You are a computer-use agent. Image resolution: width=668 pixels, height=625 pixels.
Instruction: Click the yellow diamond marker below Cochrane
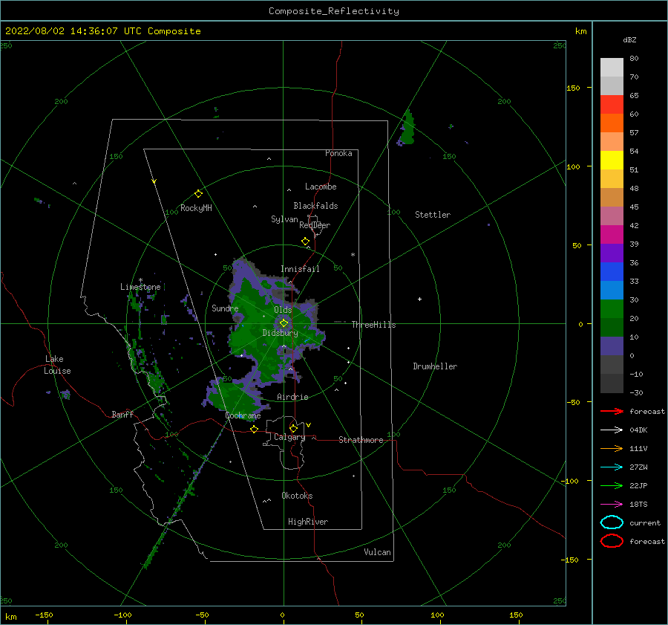tap(255, 429)
